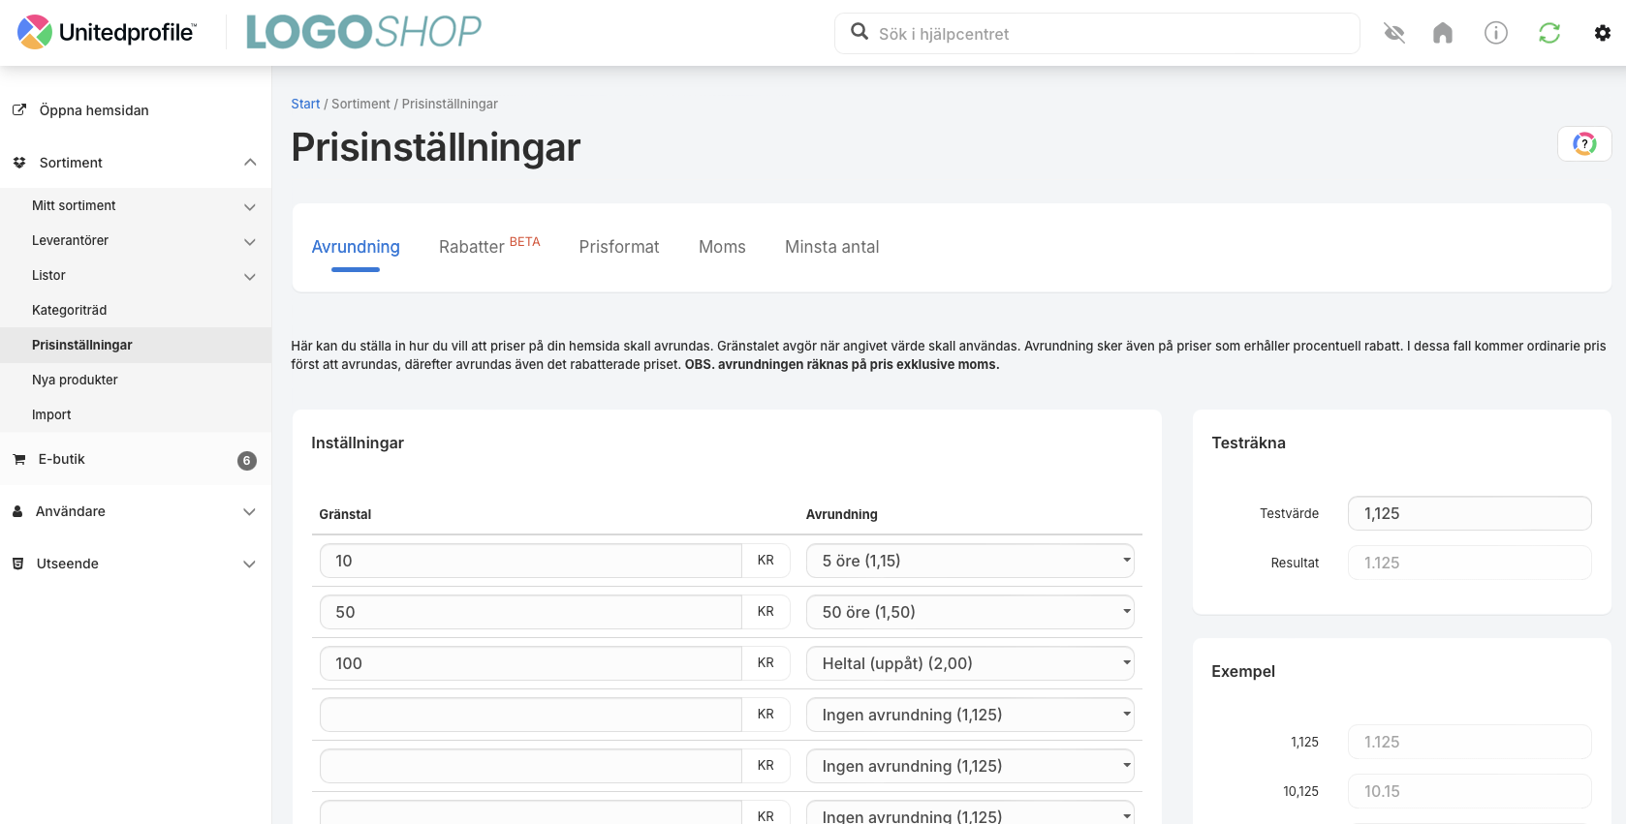Open the home icon in header

coord(1443,34)
